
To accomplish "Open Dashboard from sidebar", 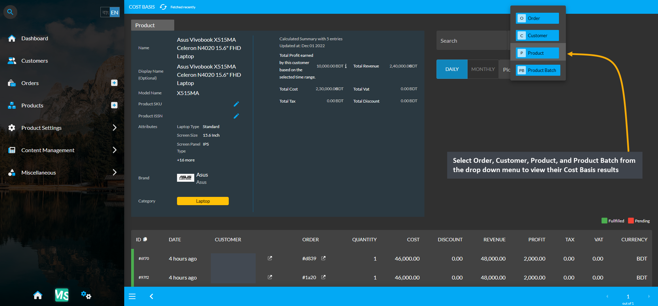I will 35,38.
